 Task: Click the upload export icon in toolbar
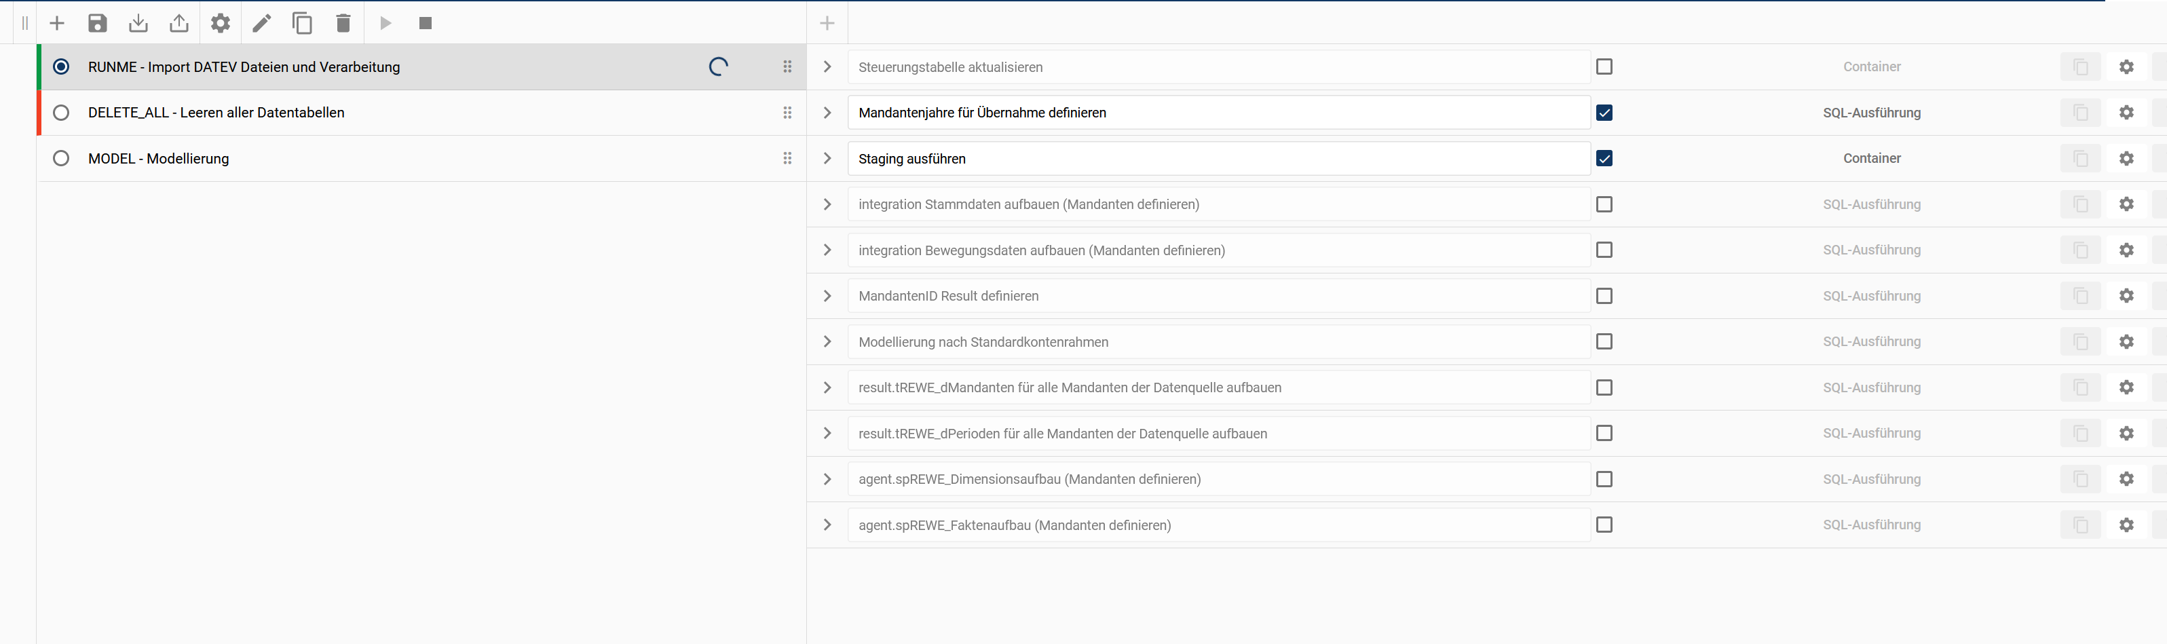(179, 24)
